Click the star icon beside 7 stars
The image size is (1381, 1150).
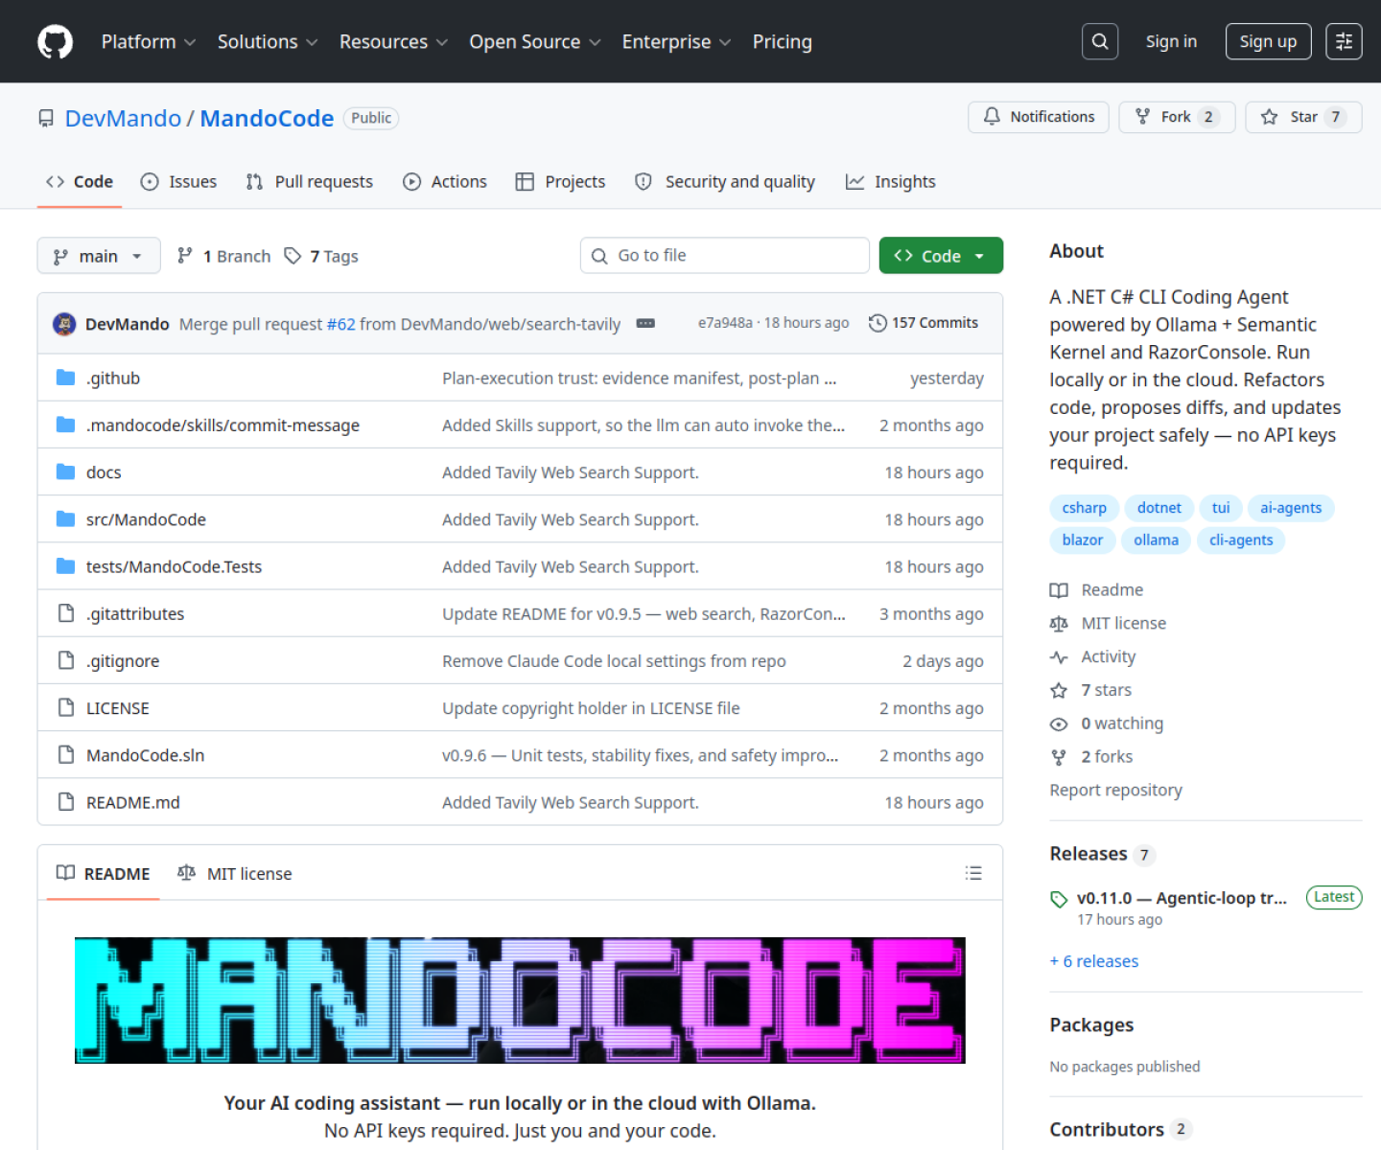[x=1059, y=690]
